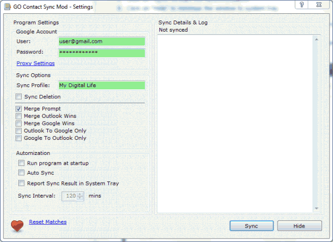This screenshot has height=242, width=333.
Task: Open the Sync Profile combo box
Action: pos(102,85)
